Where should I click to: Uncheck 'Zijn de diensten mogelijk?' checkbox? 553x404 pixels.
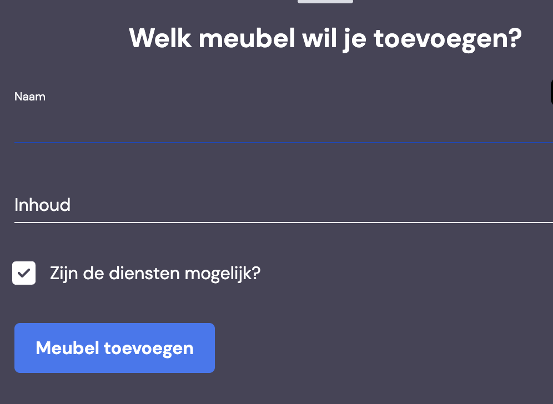[x=24, y=273]
